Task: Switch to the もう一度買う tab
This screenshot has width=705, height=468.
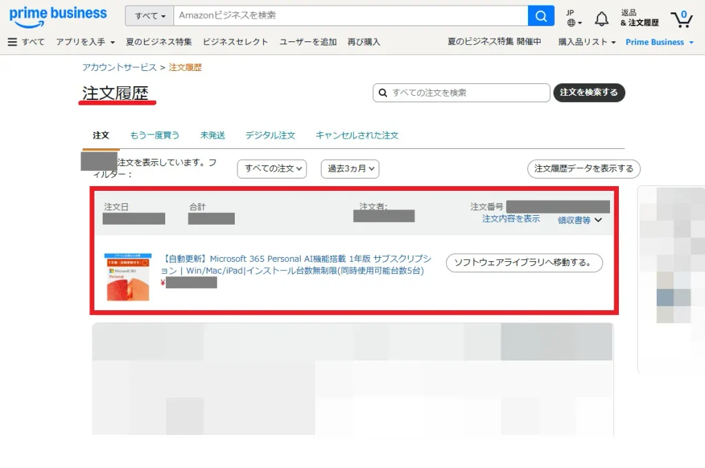Action: tap(155, 135)
